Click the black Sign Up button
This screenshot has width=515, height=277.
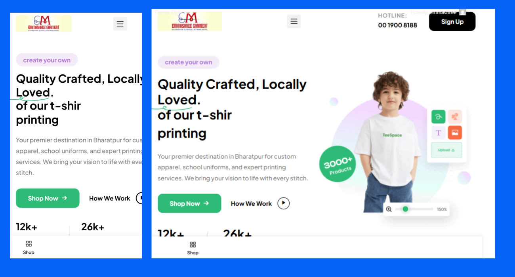(x=452, y=21)
